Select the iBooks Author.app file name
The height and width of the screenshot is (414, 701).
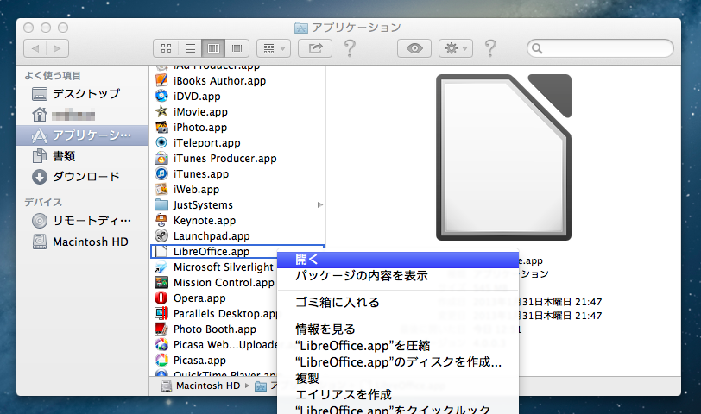coord(219,81)
